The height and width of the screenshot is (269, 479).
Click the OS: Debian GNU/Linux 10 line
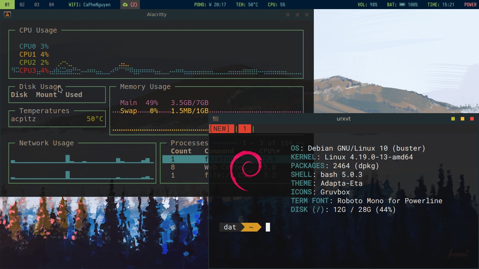click(x=358, y=148)
